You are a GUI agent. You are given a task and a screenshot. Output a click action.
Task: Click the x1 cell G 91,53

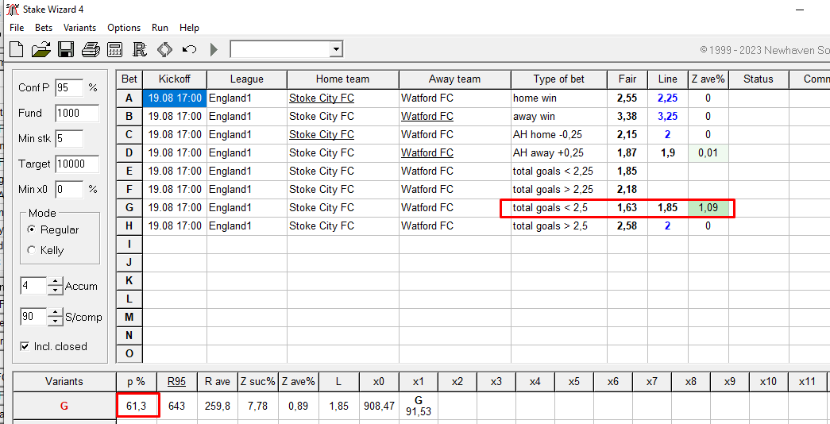[x=418, y=406]
